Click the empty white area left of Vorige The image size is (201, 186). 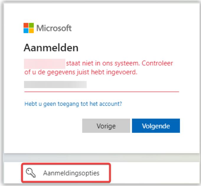[50, 126]
